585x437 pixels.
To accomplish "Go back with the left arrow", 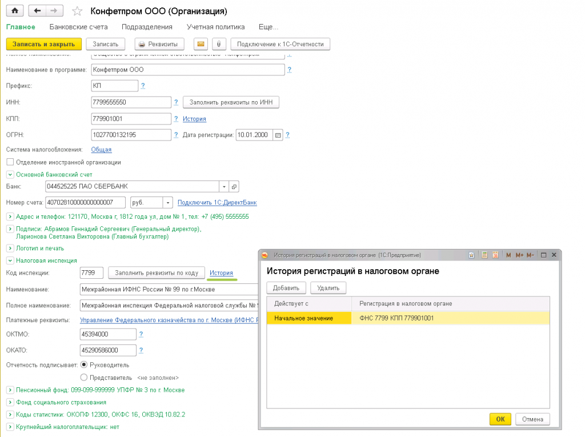I will coord(38,11).
